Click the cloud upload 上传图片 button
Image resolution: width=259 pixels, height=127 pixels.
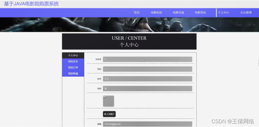pyautogui.click(x=109, y=114)
